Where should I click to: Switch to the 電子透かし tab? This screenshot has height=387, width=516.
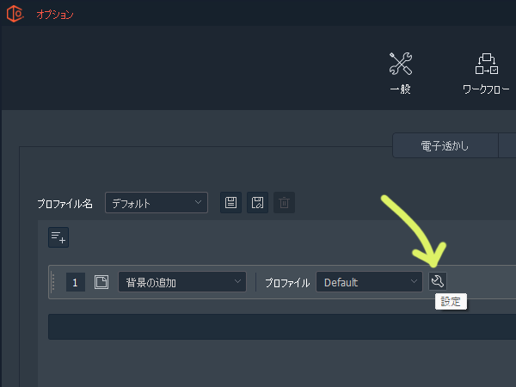click(x=445, y=145)
